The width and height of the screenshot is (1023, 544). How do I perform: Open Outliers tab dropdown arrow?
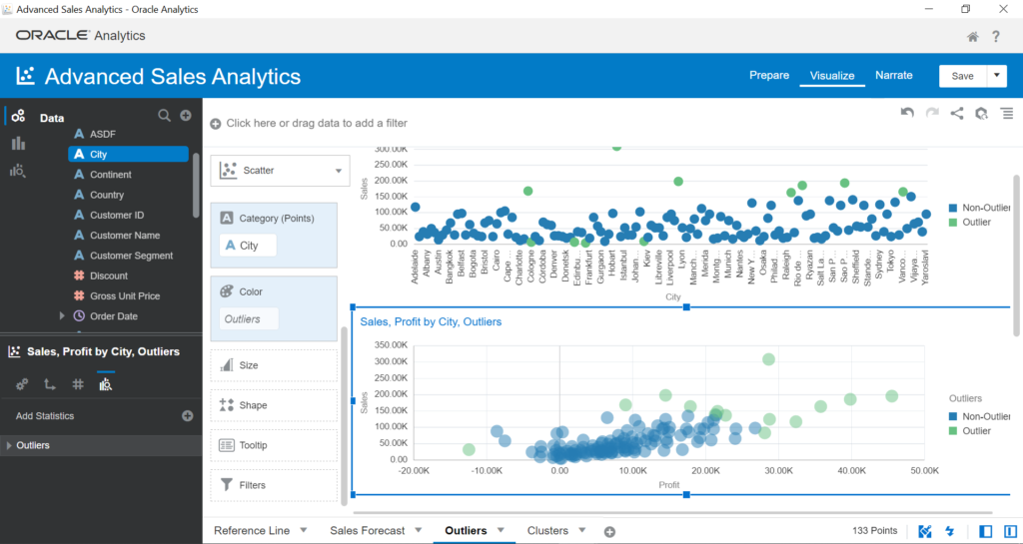point(501,530)
